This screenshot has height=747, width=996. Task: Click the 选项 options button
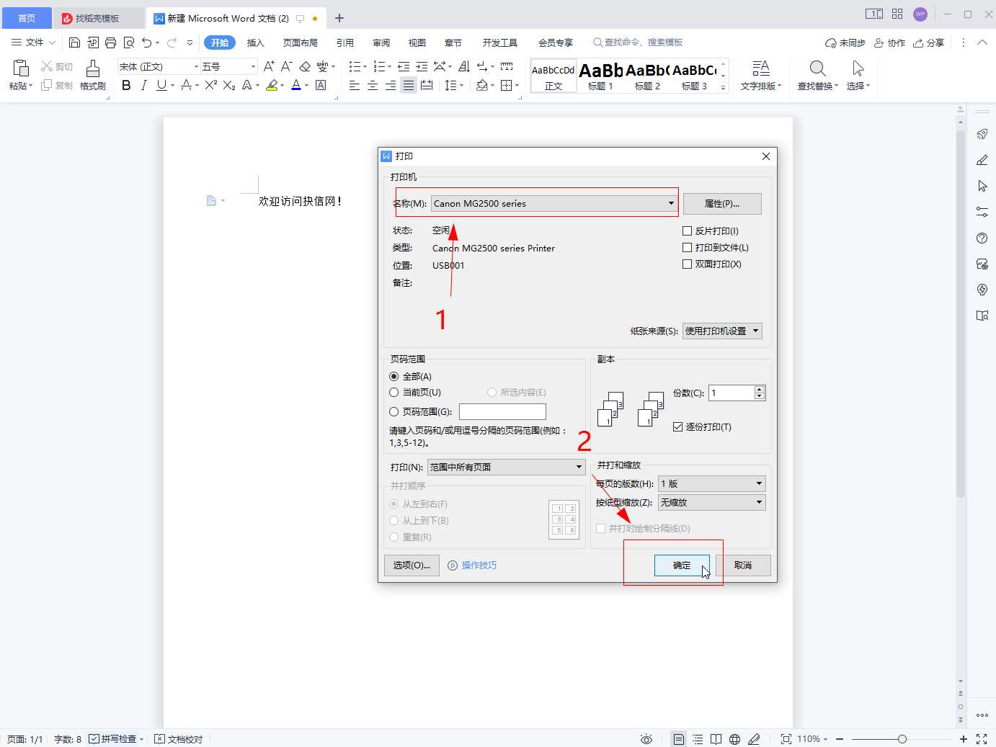[412, 565]
